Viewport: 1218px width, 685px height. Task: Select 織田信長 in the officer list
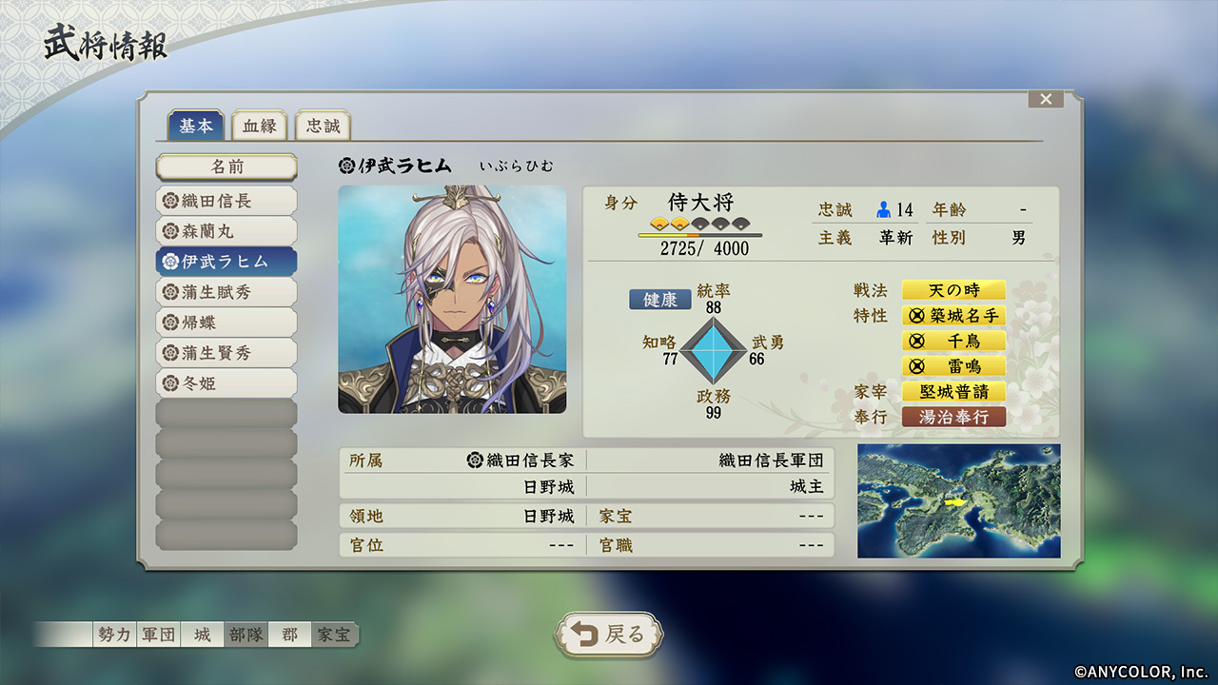226,201
